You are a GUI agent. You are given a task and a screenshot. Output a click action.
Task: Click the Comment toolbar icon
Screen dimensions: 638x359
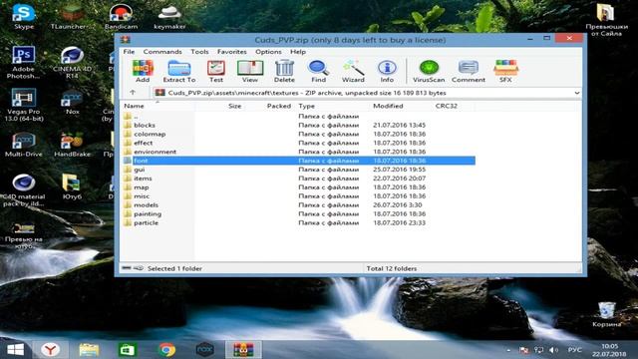(469, 71)
